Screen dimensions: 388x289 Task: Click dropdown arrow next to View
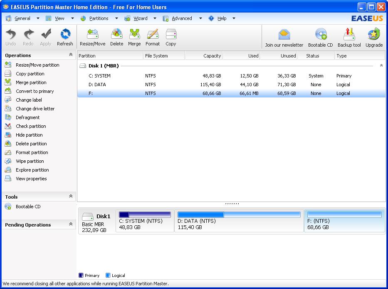pyautogui.click(x=72, y=18)
